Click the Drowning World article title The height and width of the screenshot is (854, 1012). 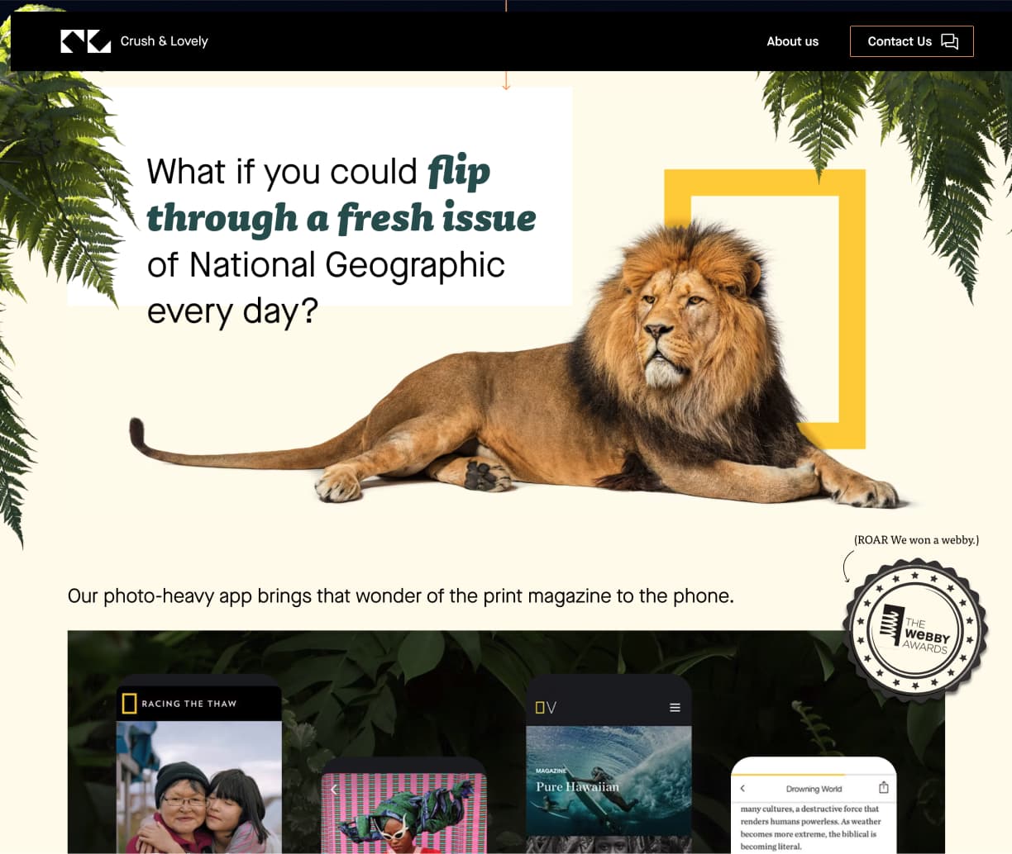[814, 789]
